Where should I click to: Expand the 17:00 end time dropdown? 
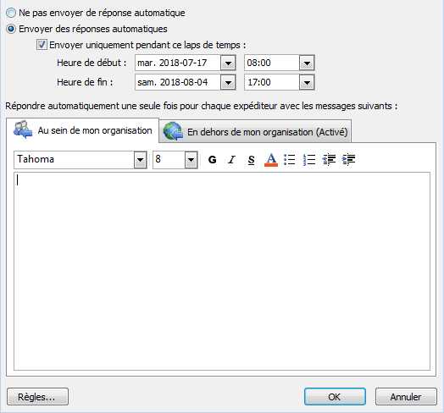pos(307,82)
